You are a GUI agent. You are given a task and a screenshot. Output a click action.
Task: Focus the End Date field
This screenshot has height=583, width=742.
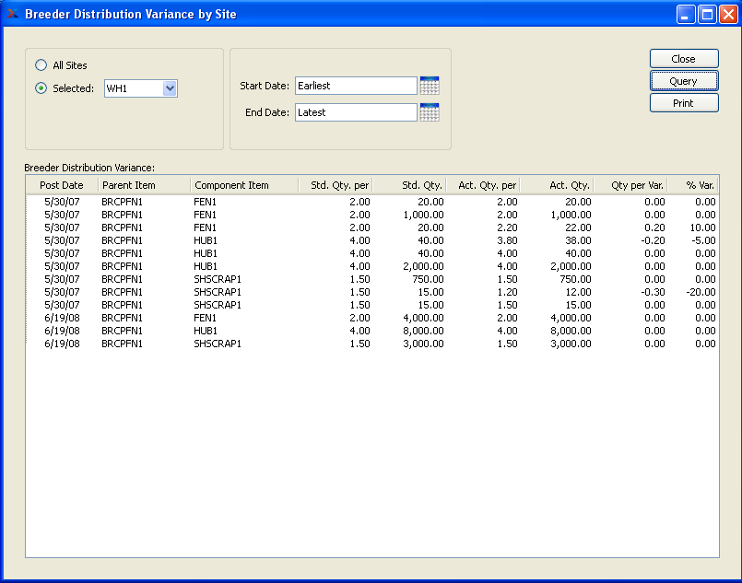click(x=356, y=112)
